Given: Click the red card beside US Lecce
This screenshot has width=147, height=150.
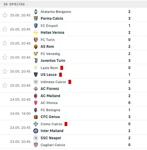Looking at the screenshot, I should tap(61, 75).
